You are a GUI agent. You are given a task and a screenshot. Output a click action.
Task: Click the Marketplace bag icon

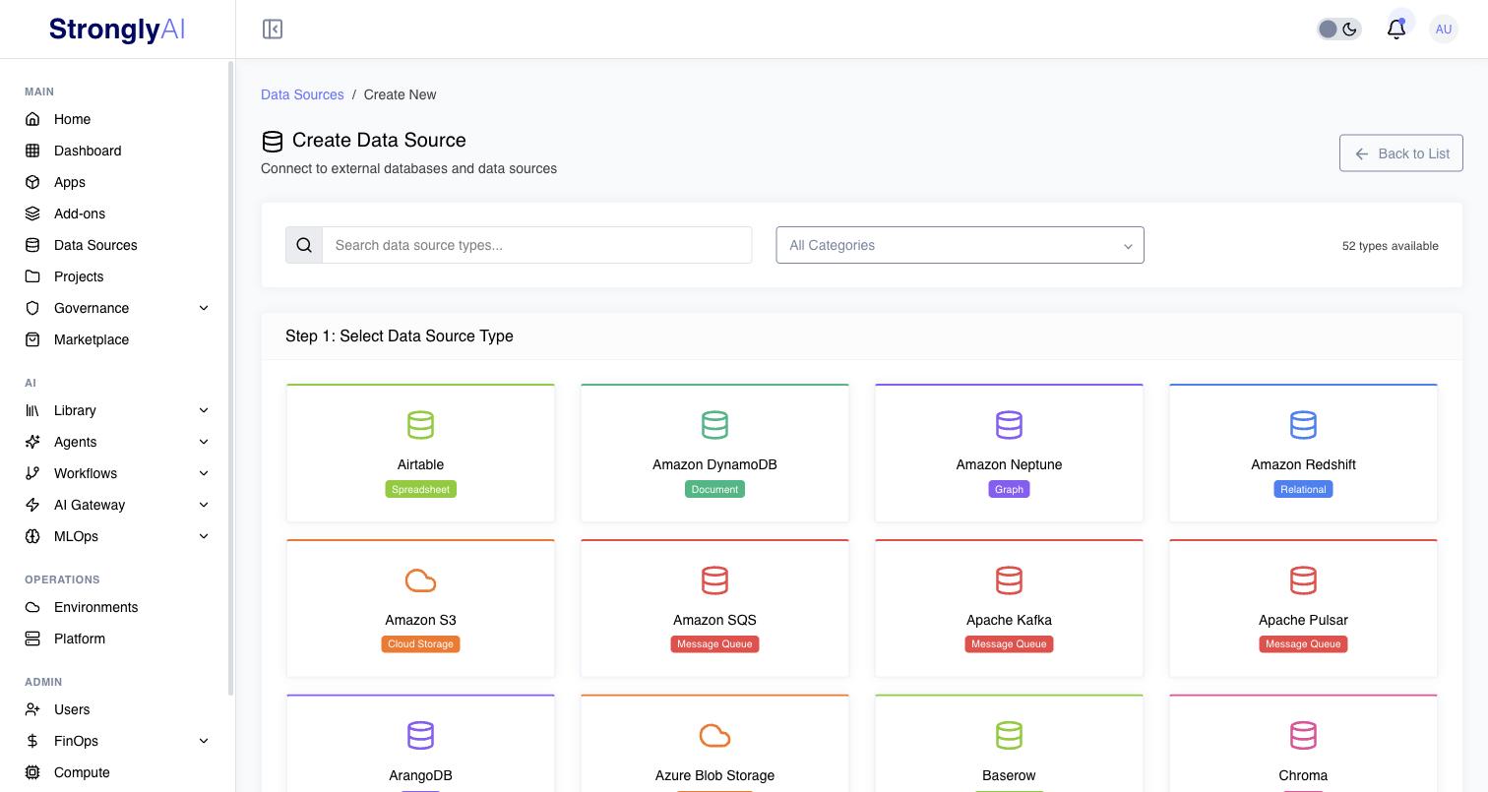click(x=32, y=339)
